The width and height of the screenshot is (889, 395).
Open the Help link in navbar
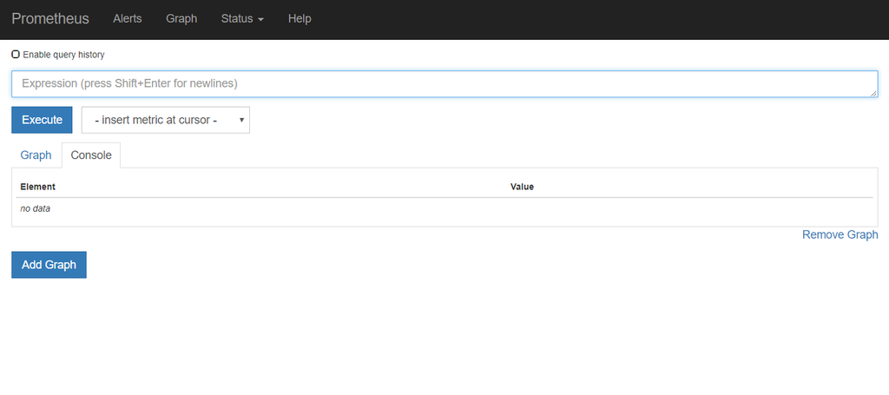[x=300, y=19]
